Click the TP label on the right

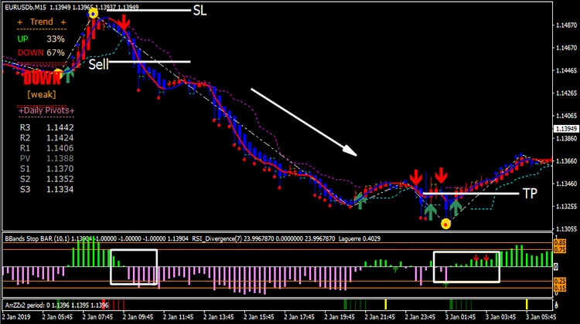click(x=530, y=194)
